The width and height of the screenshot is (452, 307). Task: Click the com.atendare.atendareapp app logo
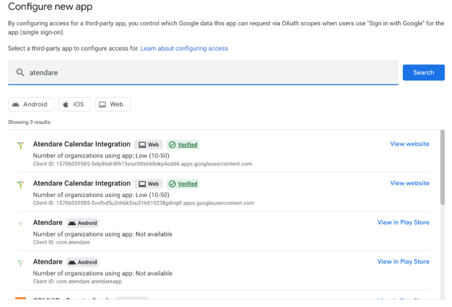click(x=20, y=263)
